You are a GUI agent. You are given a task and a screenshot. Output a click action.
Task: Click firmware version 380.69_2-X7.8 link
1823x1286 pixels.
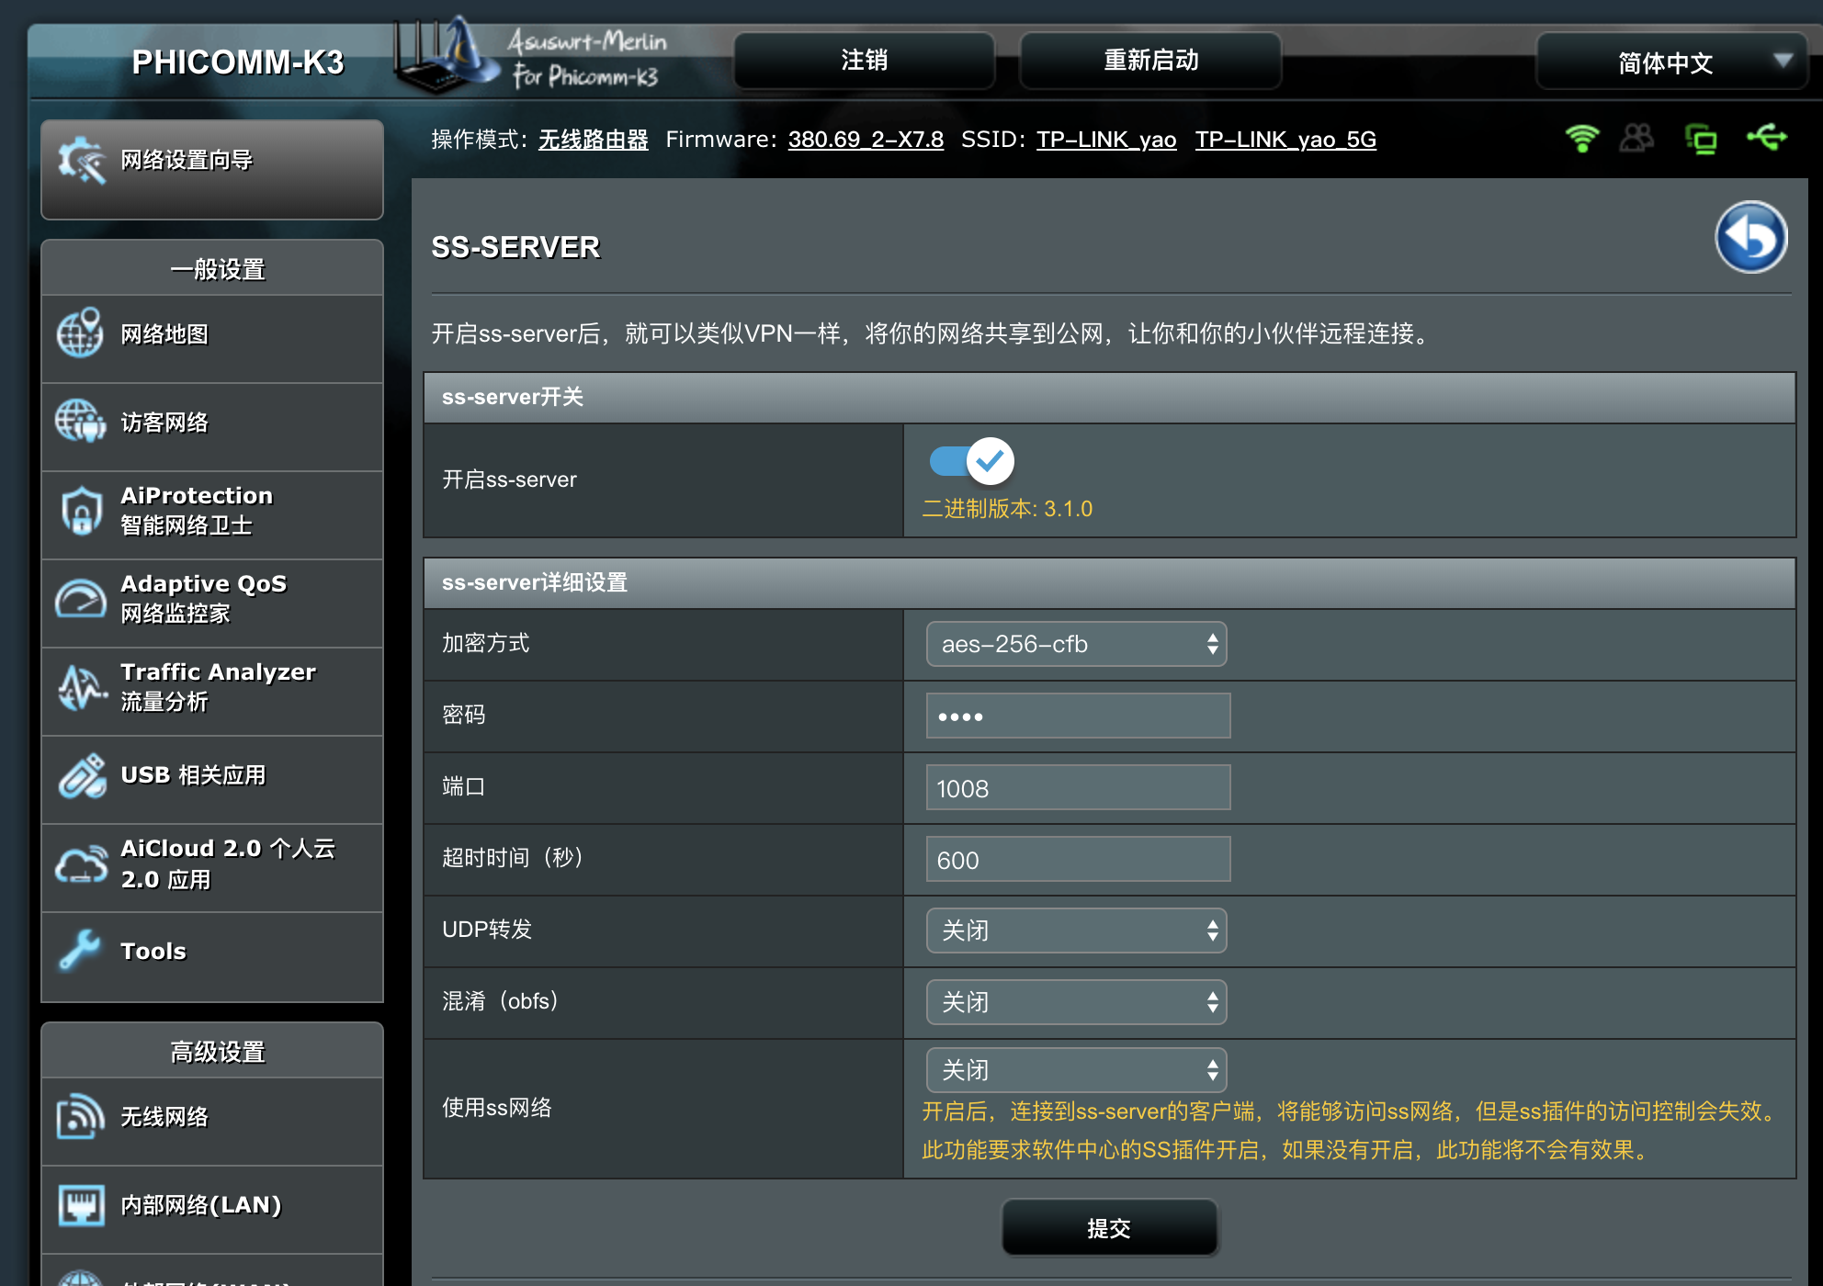coord(866,140)
